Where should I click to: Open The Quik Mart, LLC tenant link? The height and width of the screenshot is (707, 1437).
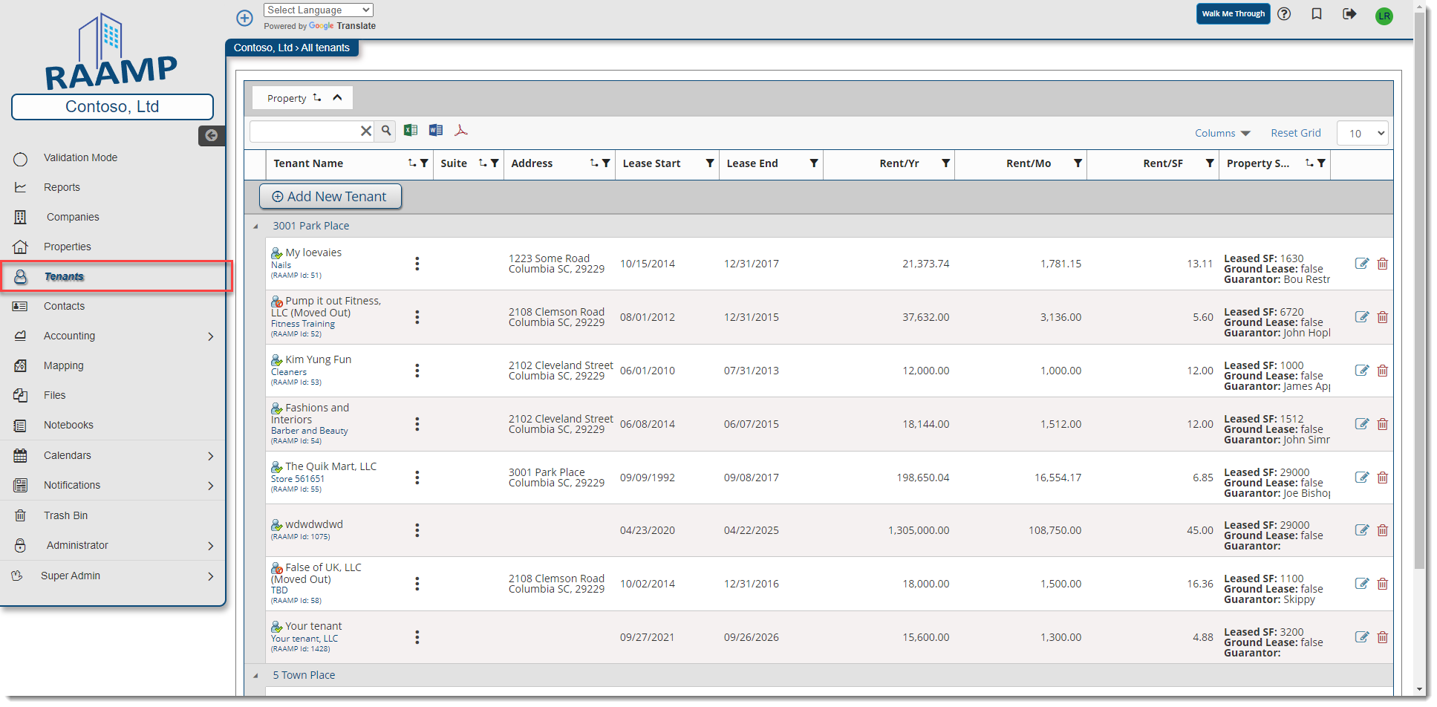click(x=330, y=466)
